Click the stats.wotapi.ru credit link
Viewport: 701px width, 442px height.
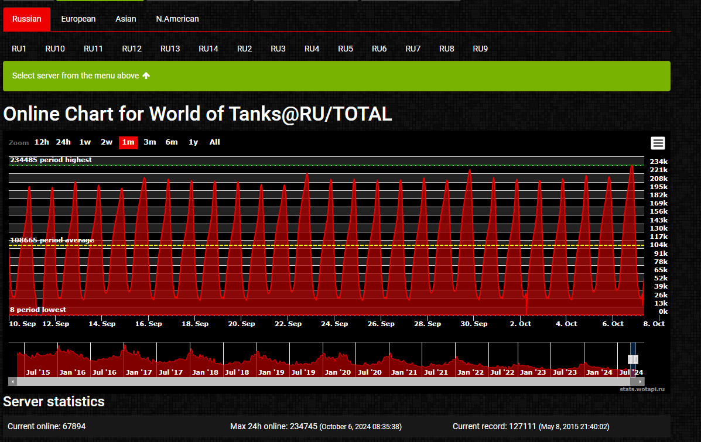[642, 389]
